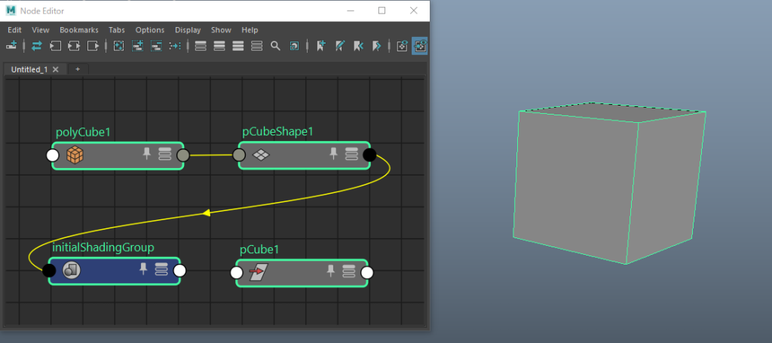Click the polyCube1 orange cube icon
Image resolution: width=772 pixels, height=343 pixels.
coord(75,155)
